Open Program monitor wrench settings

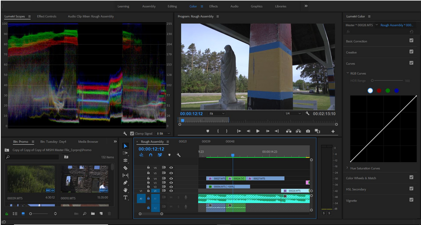(x=308, y=114)
